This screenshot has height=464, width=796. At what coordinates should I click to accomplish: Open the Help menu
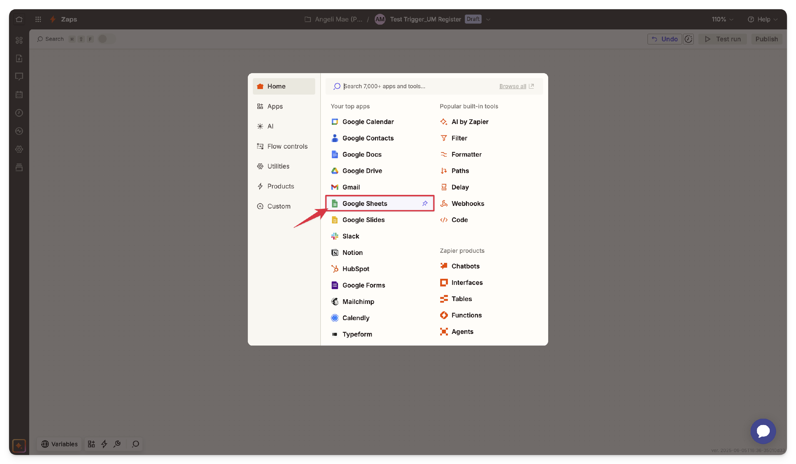(x=763, y=20)
